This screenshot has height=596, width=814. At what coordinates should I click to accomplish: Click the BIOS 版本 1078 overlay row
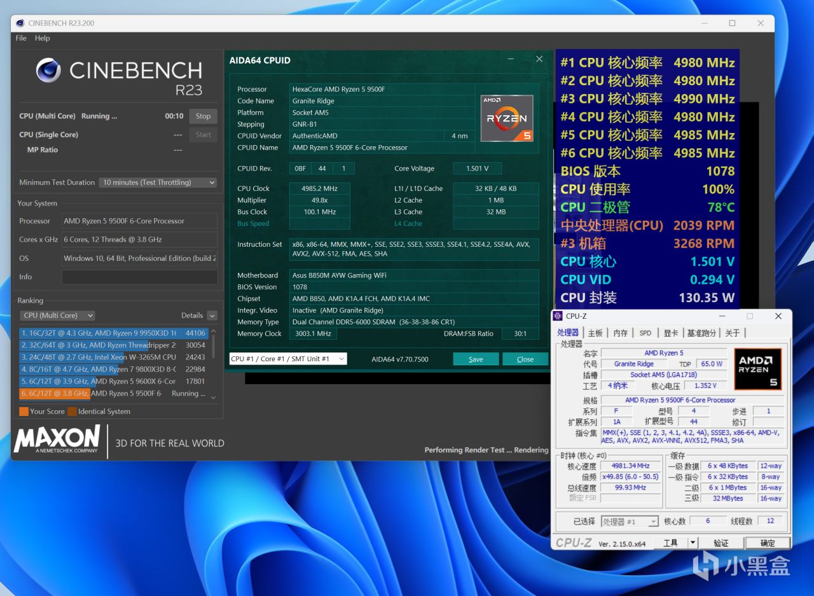(647, 171)
